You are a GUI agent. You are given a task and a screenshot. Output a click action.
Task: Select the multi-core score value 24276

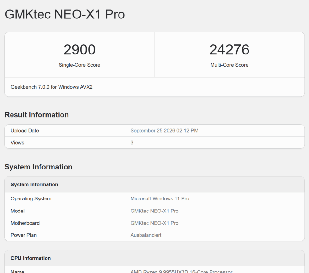(229, 49)
